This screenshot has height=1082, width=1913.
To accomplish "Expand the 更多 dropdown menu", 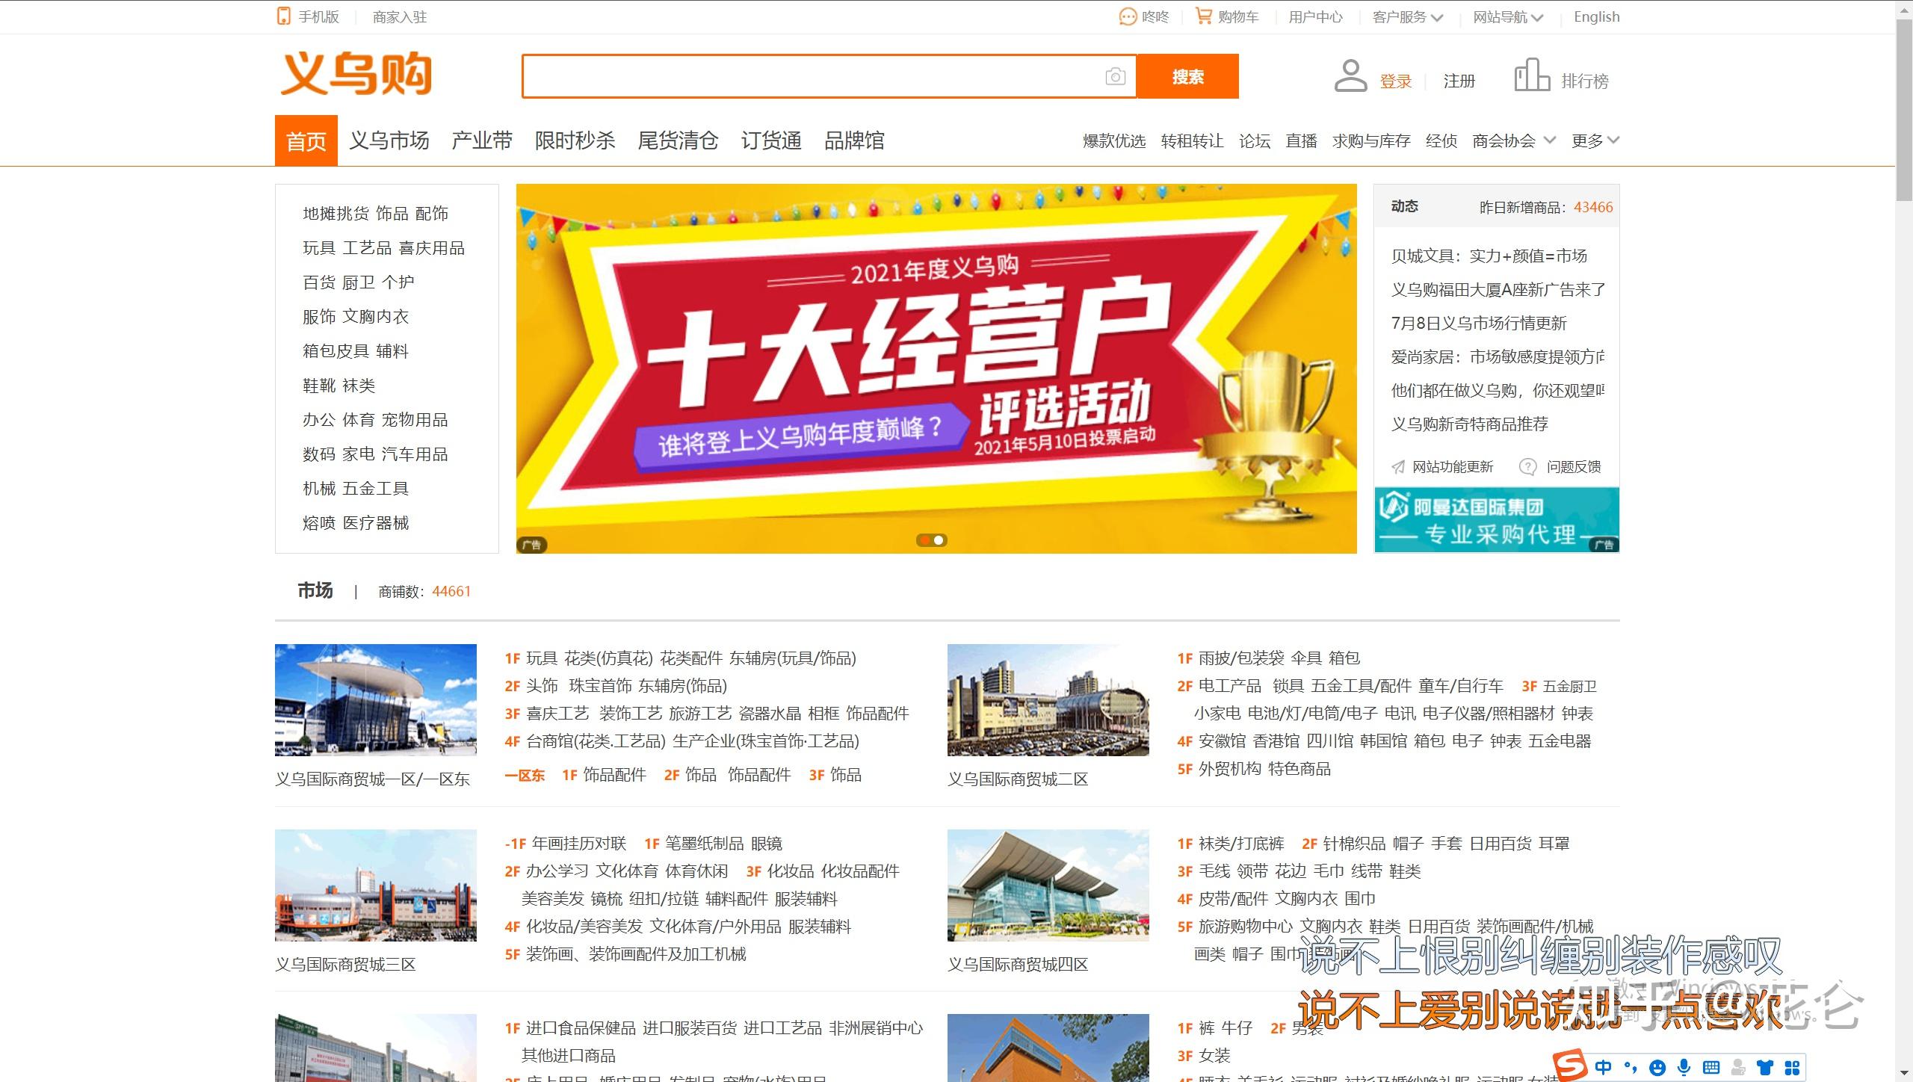I will point(1595,140).
